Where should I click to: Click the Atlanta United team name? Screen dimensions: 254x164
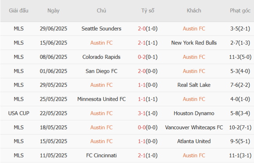coord(194,141)
